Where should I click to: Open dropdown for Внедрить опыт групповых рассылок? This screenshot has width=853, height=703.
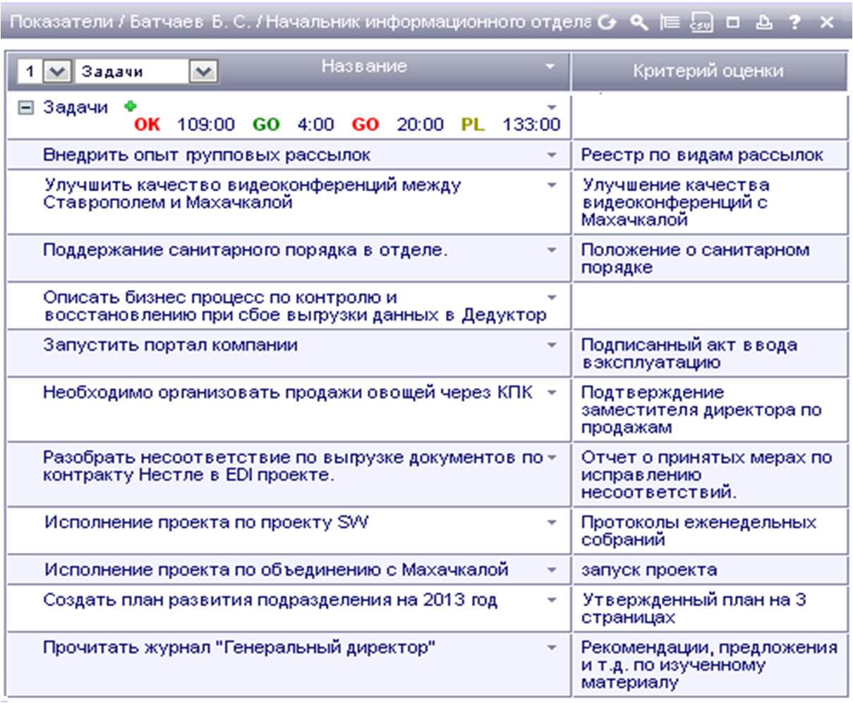point(552,155)
